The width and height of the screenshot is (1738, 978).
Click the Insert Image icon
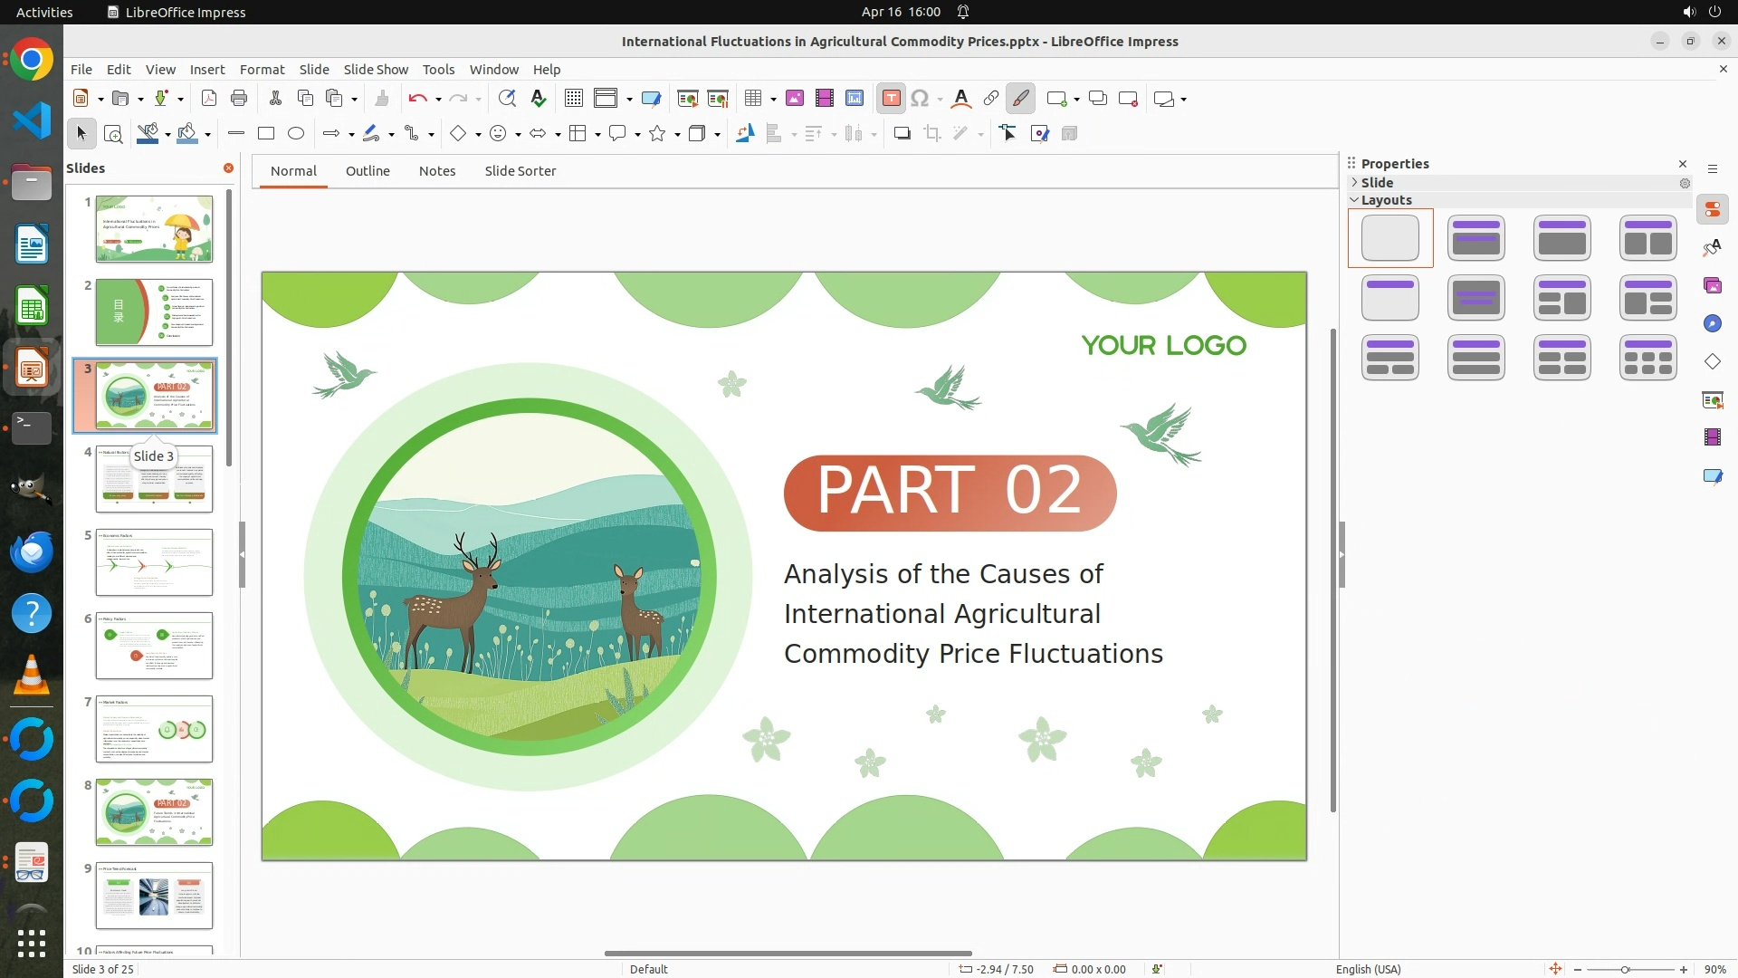[794, 99]
